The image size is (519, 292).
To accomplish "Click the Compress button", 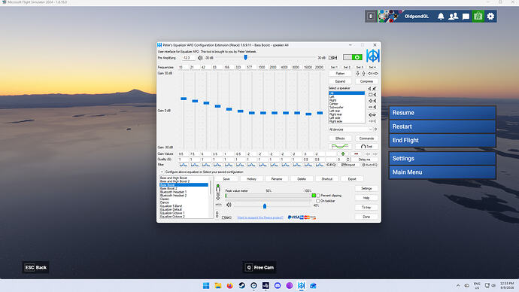I will [x=366, y=81].
